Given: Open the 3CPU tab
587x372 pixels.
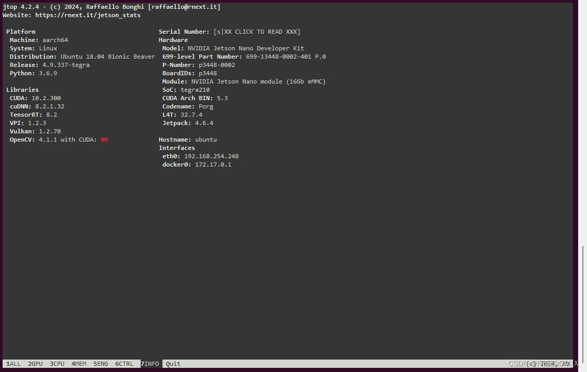Looking at the screenshot, I should (57, 364).
